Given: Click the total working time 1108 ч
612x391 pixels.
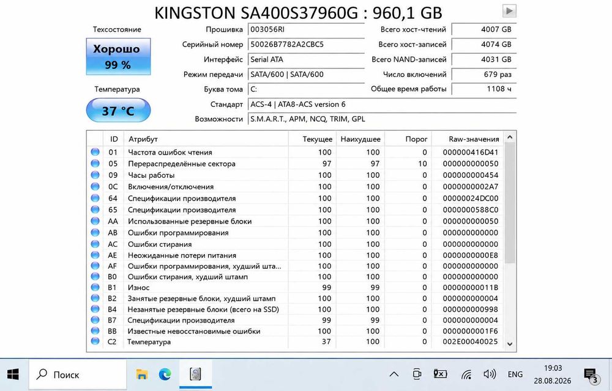Looking at the screenshot, I should click(484, 89).
